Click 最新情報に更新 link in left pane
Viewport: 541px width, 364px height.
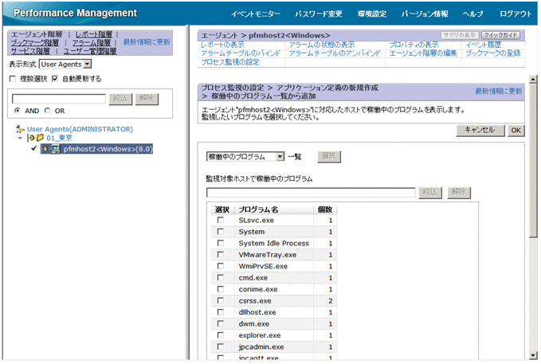pos(147,42)
